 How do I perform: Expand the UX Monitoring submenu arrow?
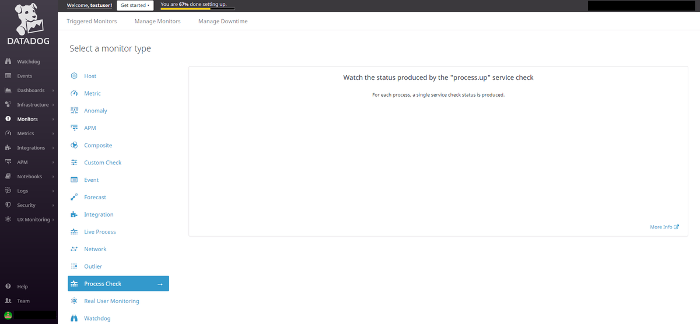[x=54, y=220]
